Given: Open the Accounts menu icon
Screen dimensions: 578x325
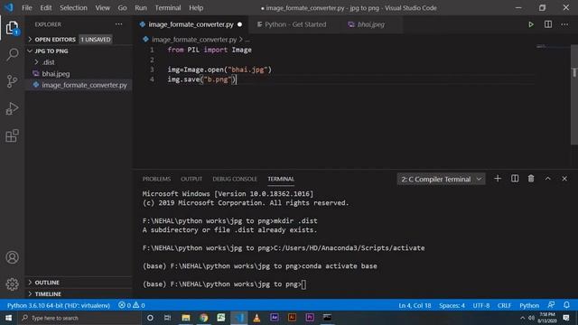Looking at the screenshot, I should [12, 257].
